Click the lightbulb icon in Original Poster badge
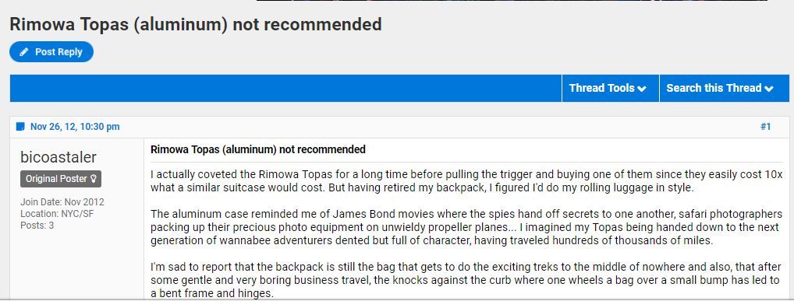Screen dimensions: 794x301 click(93, 179)
